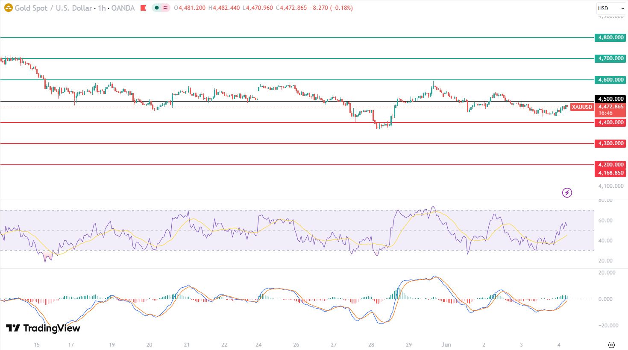
Task: Click the XAUUSD symbol tag
Action: [582, 107]
